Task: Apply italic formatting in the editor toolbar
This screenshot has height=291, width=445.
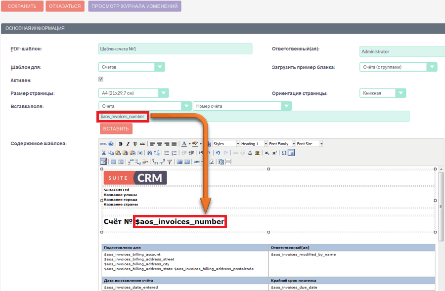Action: (x=128, y=144)
